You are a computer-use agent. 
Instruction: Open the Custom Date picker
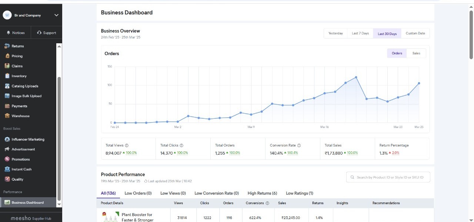(415, 33)
